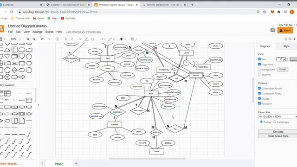Click the To Back toolbar icon

pyautogui.click(x=72, y=39)
